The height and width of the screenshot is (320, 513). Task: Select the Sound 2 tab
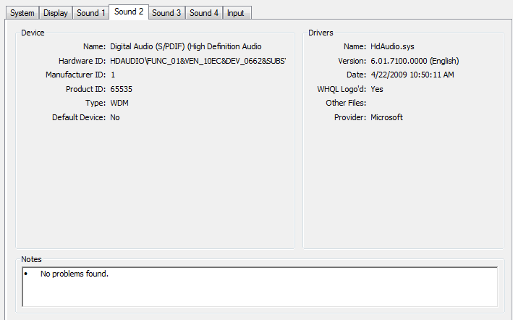tap(129, 12)
